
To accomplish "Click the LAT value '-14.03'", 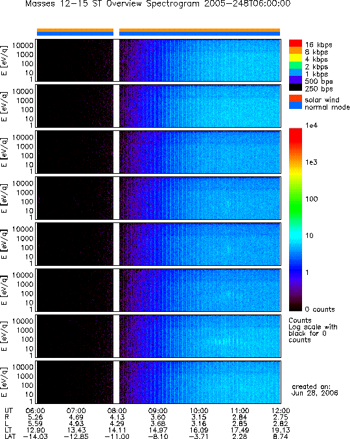I will point(35,436).
